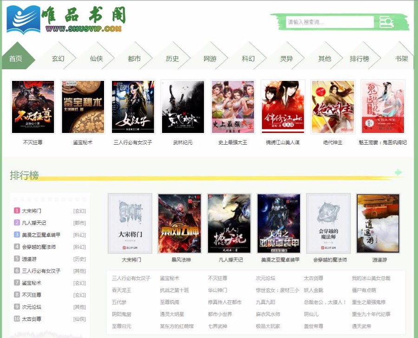Viewport: 418px width, 338px height.
Task: Open 通灵大明星 in the text grid
Action: coord(172,314)
